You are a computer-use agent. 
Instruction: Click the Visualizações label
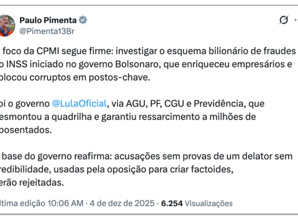[x=209, y=203]
